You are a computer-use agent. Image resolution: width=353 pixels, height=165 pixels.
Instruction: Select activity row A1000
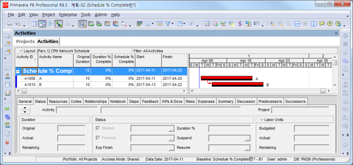tap(101, 79)
